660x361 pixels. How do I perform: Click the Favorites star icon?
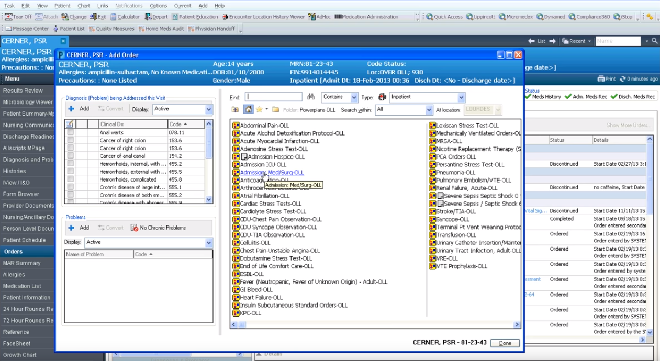point(259,109)
